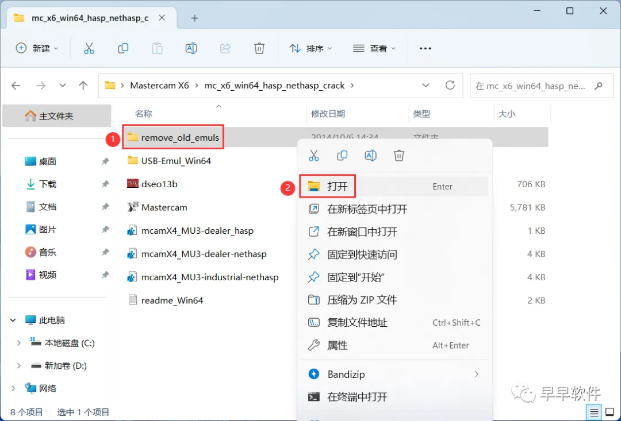This screenshot has width=621, height=421.
Task: Expand the 本地磁盘 (C:) node
Action: click(18, 343)
